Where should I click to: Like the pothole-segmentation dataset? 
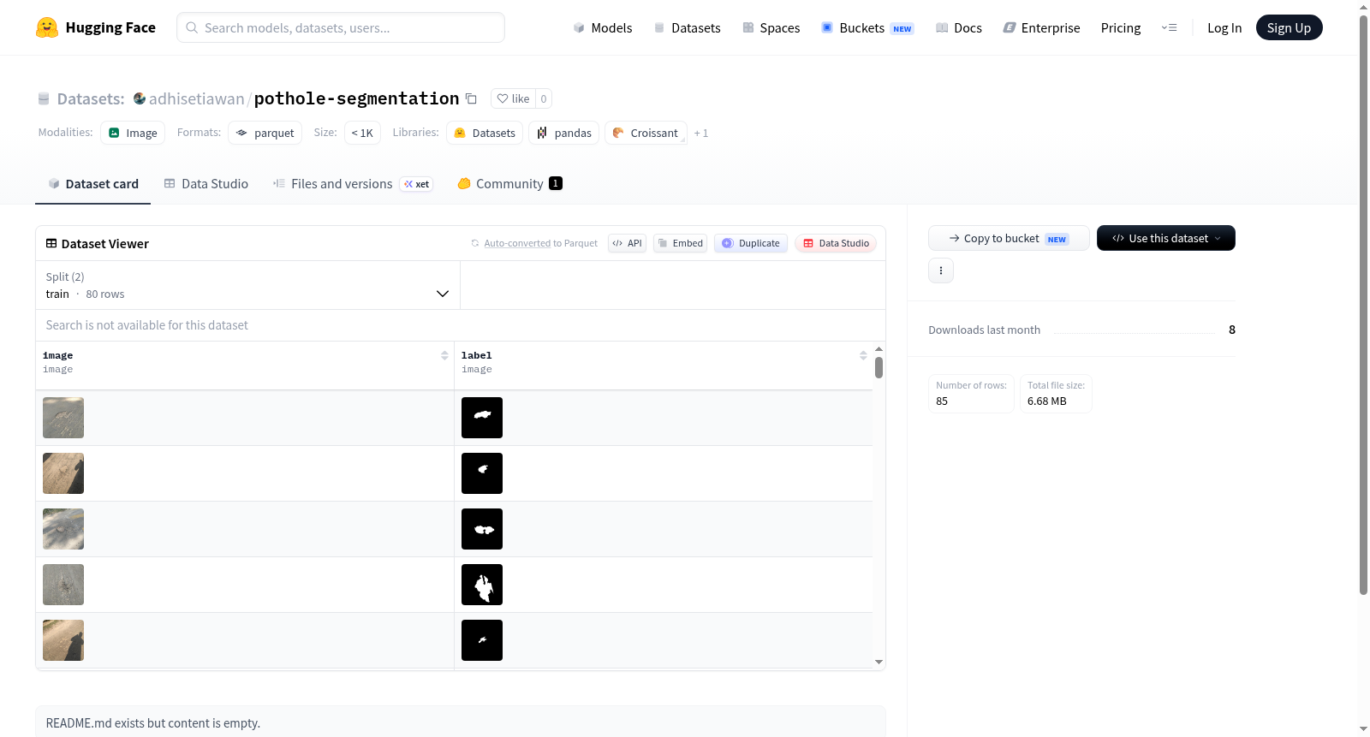pyautogui.click(x=513, y=98)
